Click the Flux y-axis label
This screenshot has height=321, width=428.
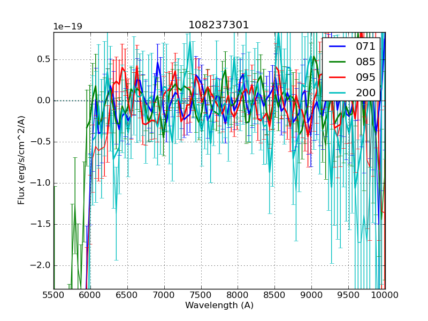(x=21, y=160)
